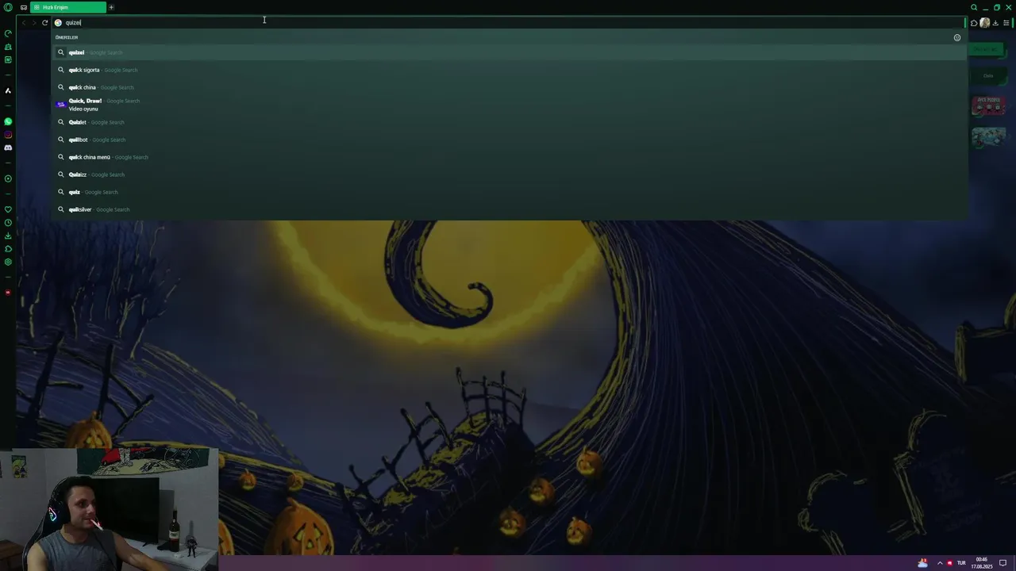Viewport: 1016px width, 571px height.
Task: Select the 'quizel' Google Search suggestion
Action: coord(508,52)
